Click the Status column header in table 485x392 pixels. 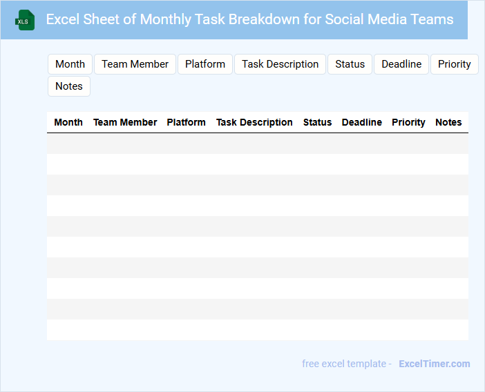317,122
